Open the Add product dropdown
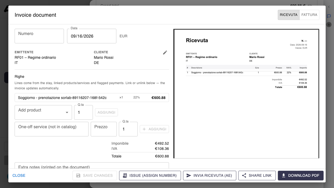The width and height of the screenshot is (334, 188). [x=43, y=113]
